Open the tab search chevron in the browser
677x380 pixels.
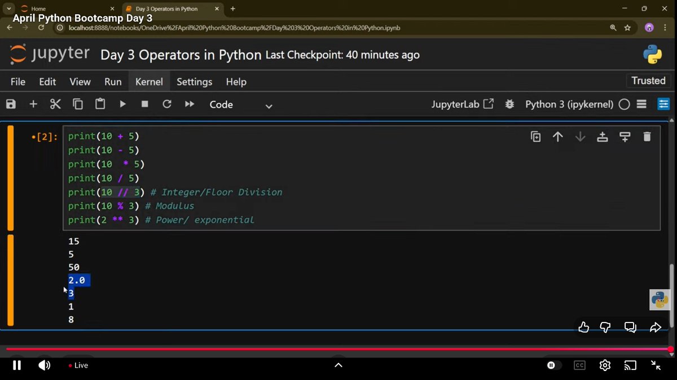click(9, 8)
